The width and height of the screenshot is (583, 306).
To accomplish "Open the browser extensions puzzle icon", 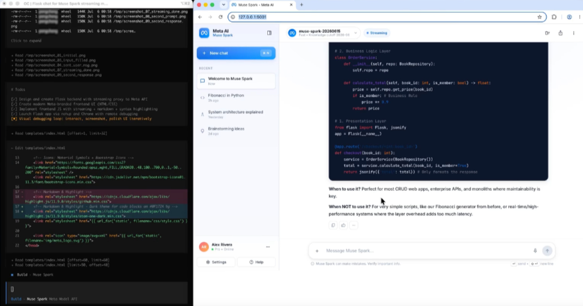I will click(x=554, y=17).
